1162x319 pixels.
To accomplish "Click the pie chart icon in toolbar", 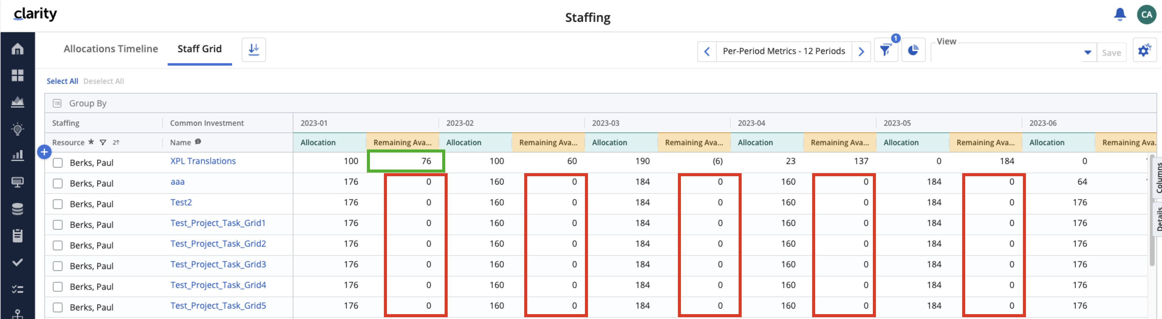I will [x=913, y=50].
